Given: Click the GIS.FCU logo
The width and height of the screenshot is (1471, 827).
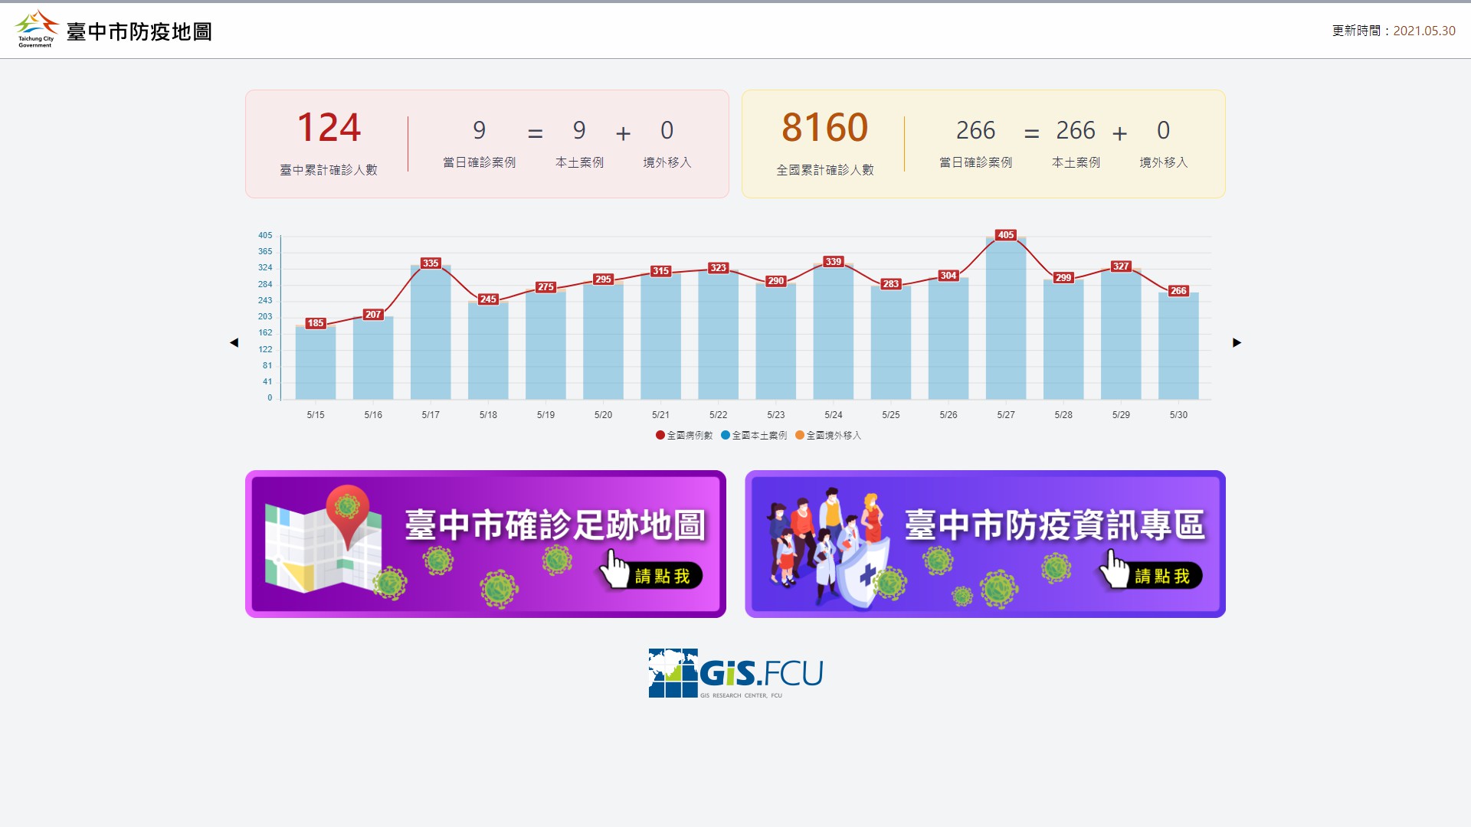Looking at the screenshot, I should coord(735,673).
